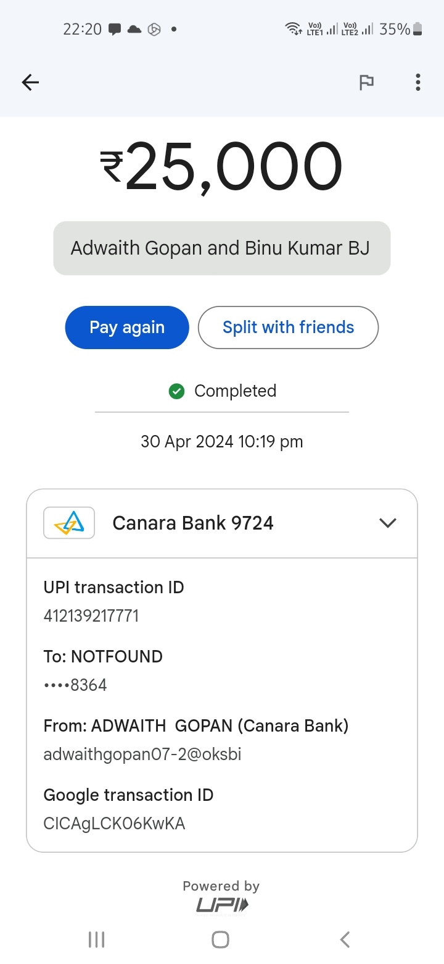The image size is (444, 964).
Task: Tap Split with friends button
Action: 288,328
